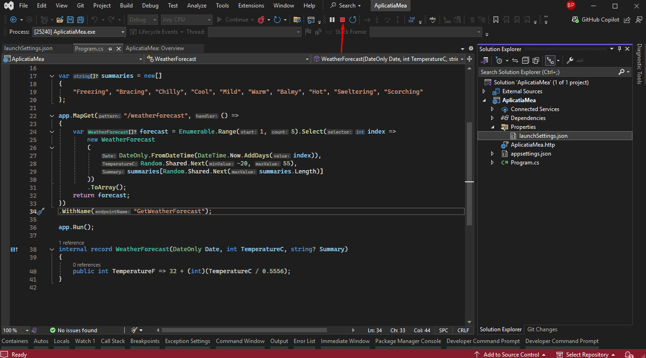
Task: Open the Debug menu
Action: tap(150, 6)
